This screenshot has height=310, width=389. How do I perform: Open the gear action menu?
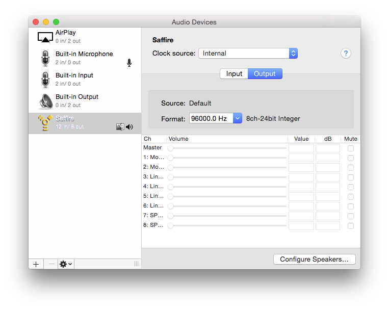(66, 264)
